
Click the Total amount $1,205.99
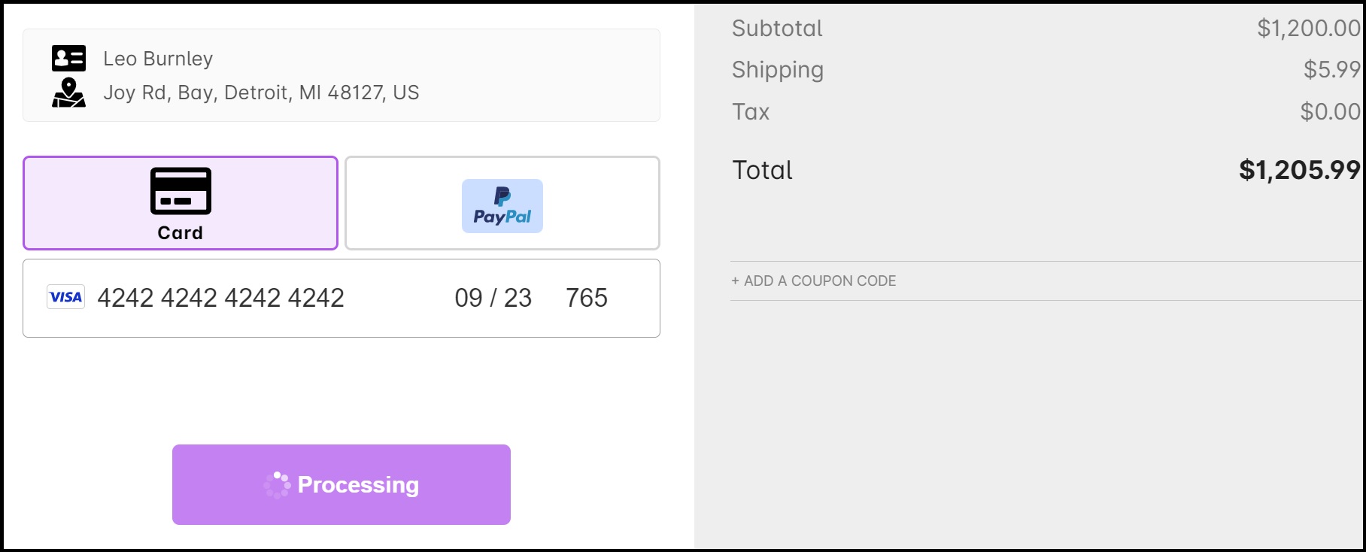[x=1299, y=170]
